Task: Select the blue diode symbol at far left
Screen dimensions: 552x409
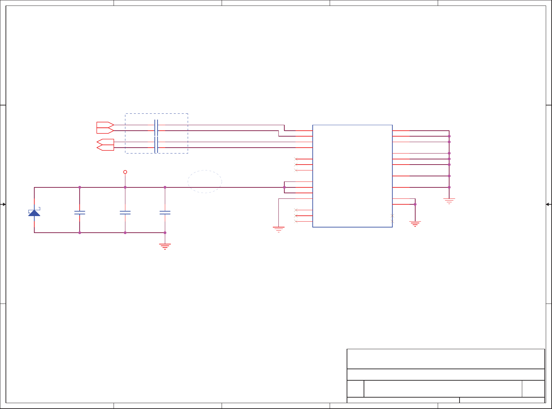Action: point(34,212)
